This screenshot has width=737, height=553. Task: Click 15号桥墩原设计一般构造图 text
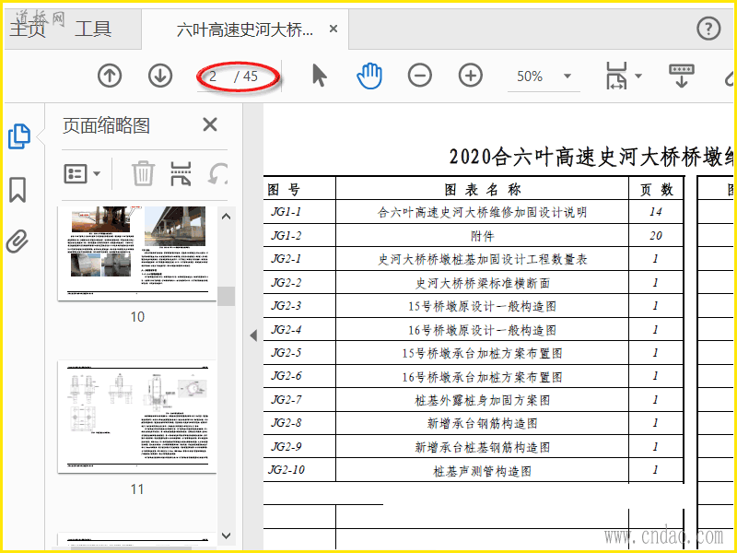click(482, 306)
